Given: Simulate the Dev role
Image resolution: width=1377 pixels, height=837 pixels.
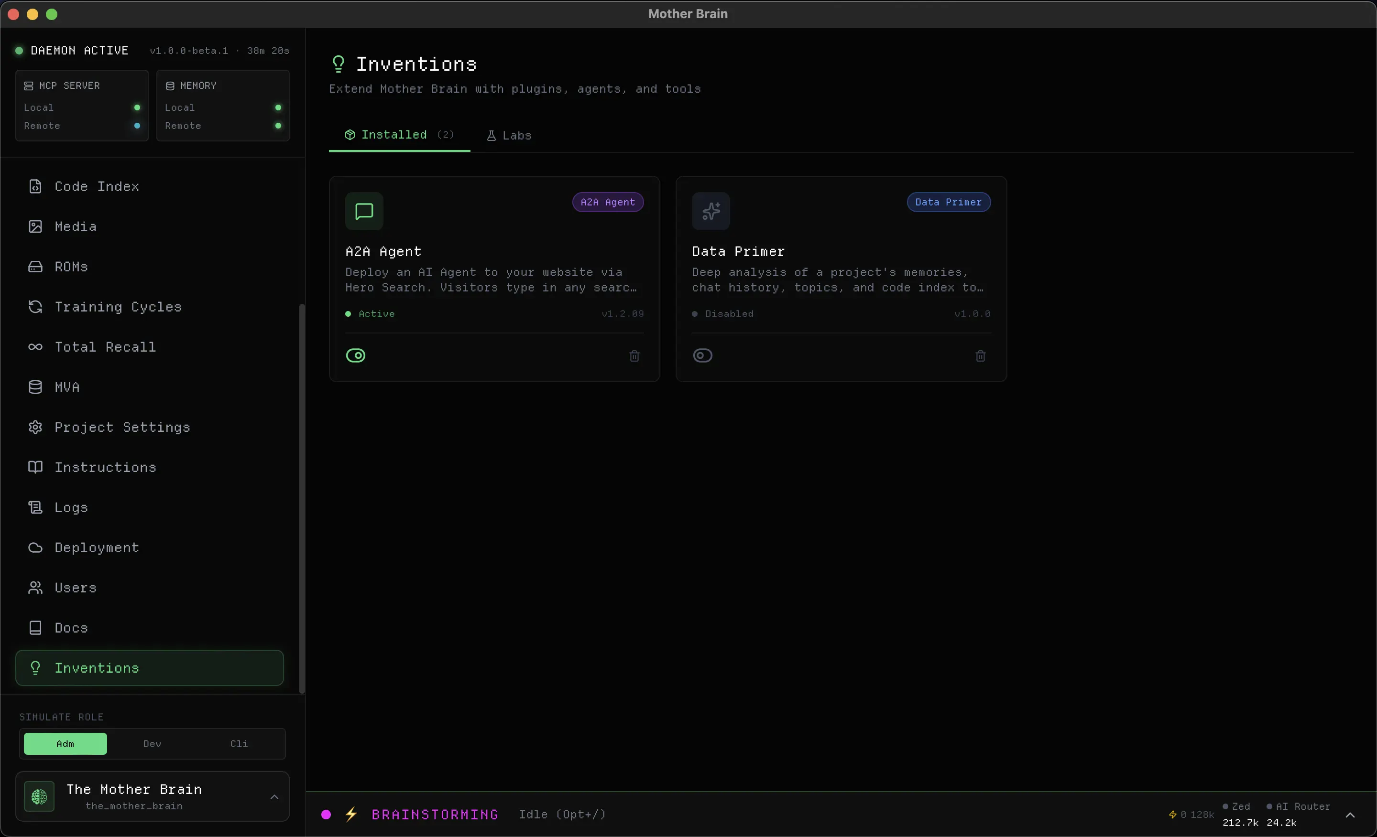Looking at the screenshot, I should (152, 744).
